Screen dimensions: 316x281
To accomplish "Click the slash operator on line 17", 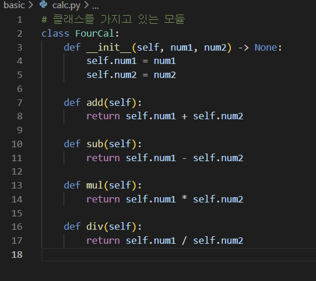I will tap(184, 241).
